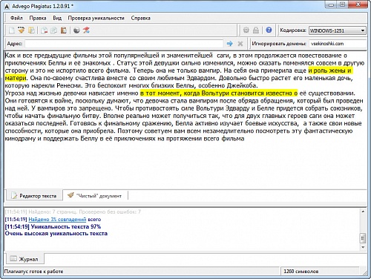The width and height of the screenshot is (371, 279).
Task: Maximize the Advego Plagiatus window
Action: click(x=343, y=4)
